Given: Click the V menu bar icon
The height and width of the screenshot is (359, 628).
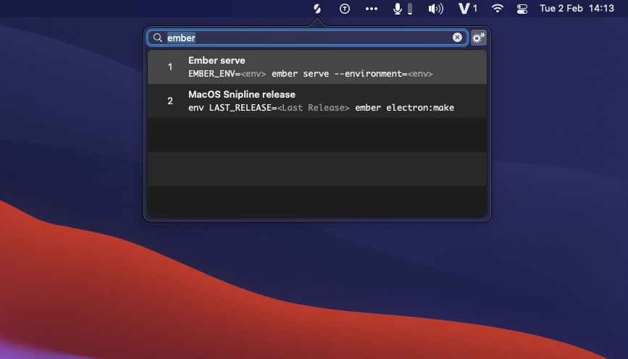Looking at the screenshot, I should click(x=468, y=9).
